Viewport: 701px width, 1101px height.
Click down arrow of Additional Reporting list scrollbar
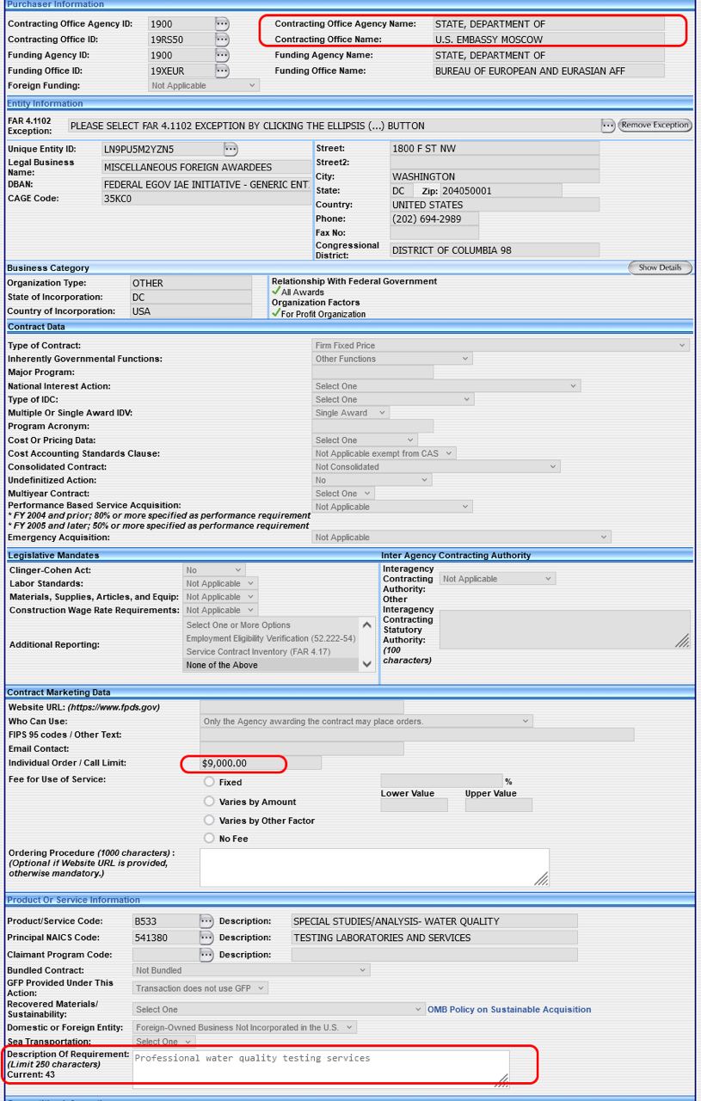click(x=367, y=664)
